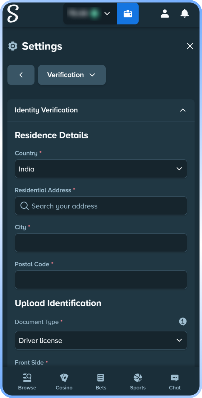Click the Postal Code input field
Screen dimensions: 202x398
(101, 280)
